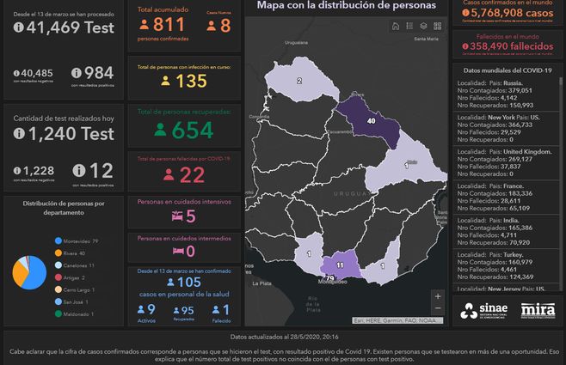The image size is (566, 365).
Task: Click the map home extent icon
Action: 395,27
